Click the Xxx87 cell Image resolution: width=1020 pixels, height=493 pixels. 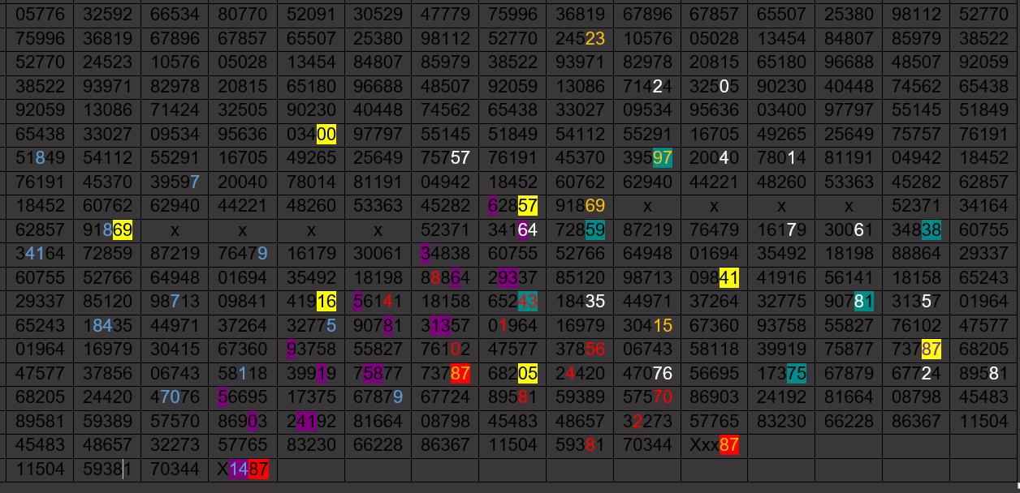(714, 445)
